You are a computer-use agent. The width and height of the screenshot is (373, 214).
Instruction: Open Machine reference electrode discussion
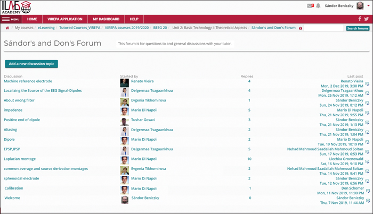pyautogui.click(x=28, y=81)
